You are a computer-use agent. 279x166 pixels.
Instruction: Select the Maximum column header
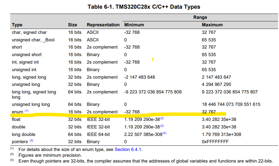212,25
